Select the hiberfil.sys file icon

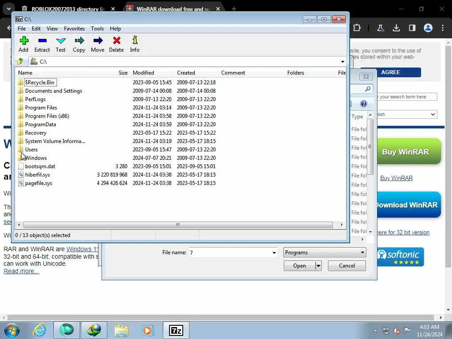click(x=21, y=175)
